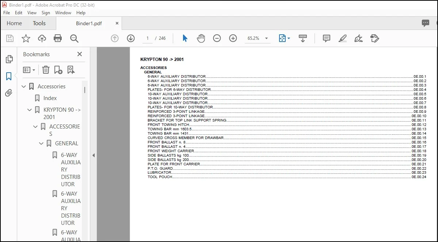Select the Index bookmark
438x242 pixels.
[50, 98]
